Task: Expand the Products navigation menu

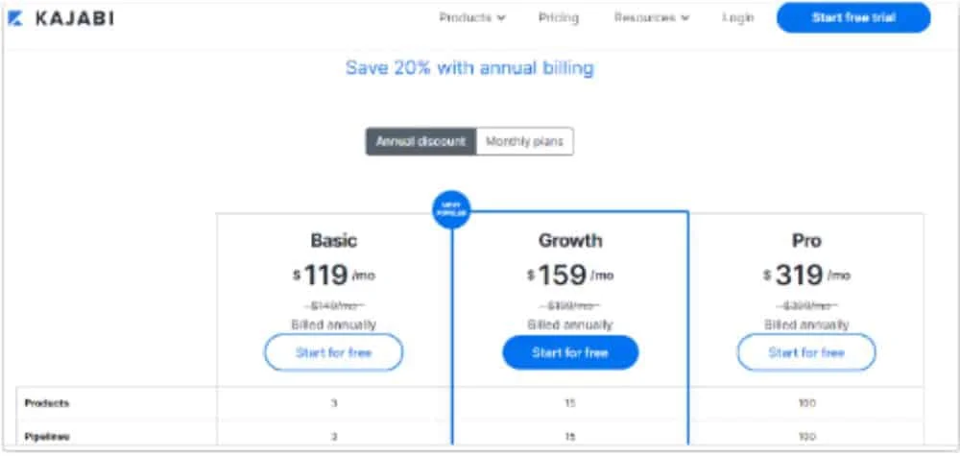Action: click(x=472, y=17)
